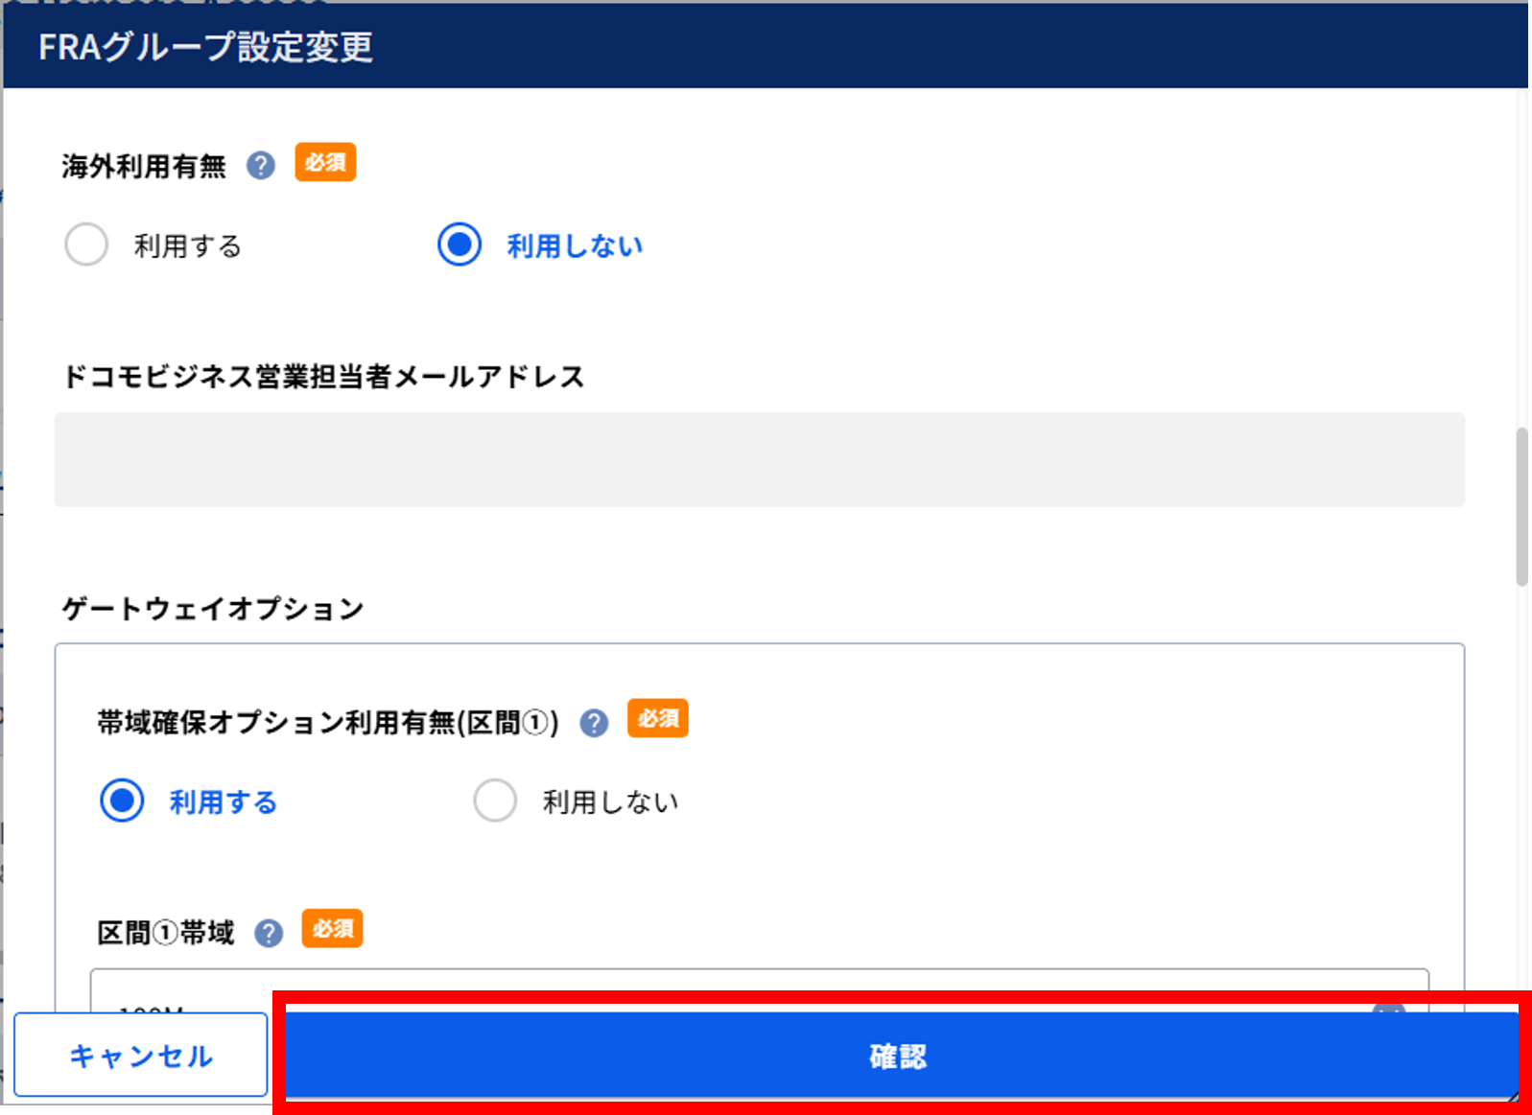Image resolution: width=1532 pixels, height=1115 pixels.
Task: Open the 区間①帯域 dropdown list
Action: tap(758, 992)
